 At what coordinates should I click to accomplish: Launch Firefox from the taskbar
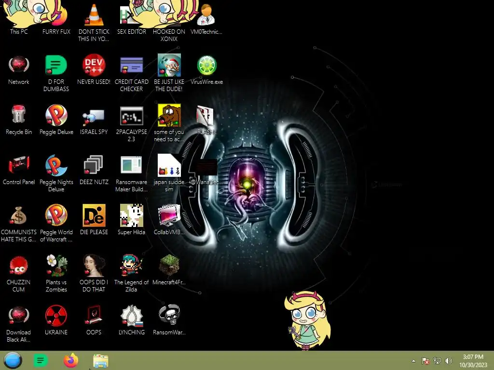(70, 360)
